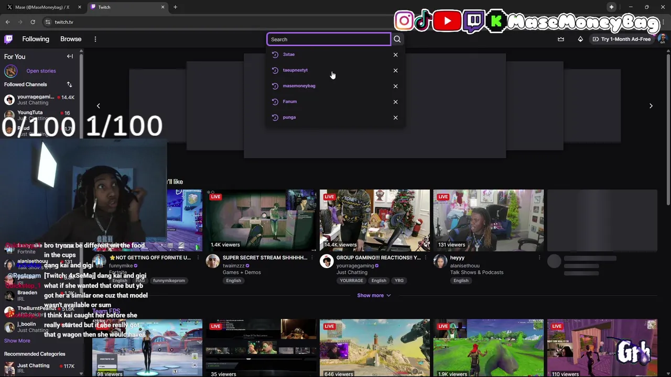
Task: Open the Following tab
Action: point(36,39)
